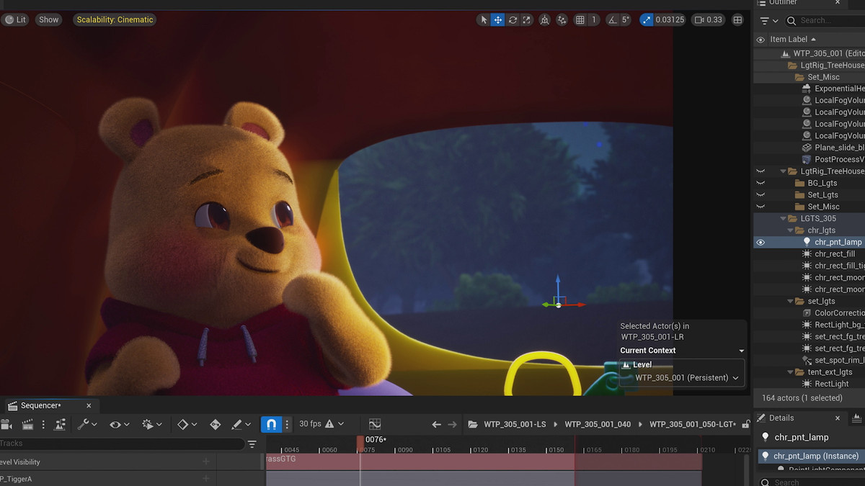Open the Show flags menu

click(x=49, y=19)
